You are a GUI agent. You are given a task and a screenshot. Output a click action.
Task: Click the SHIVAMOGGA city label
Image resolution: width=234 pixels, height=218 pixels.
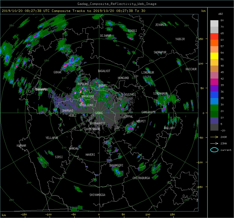click(x=97, y=195)
